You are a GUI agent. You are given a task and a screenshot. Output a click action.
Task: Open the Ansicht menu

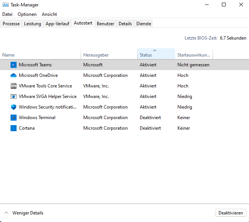coord(49,14)
